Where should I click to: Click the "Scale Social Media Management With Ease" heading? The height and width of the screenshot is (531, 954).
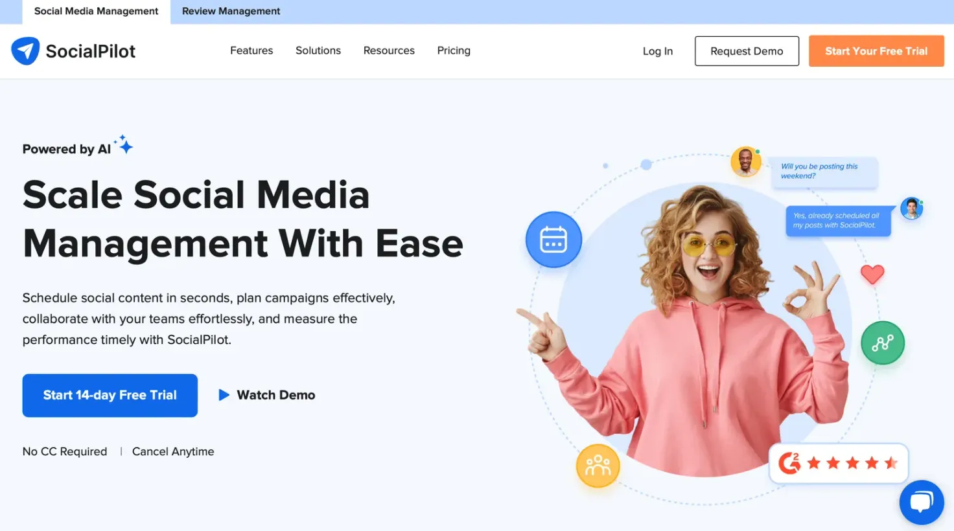[243, 219]
